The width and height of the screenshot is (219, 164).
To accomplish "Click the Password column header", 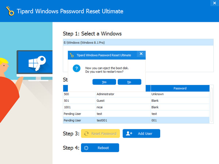I will click(x=180, y=88).
